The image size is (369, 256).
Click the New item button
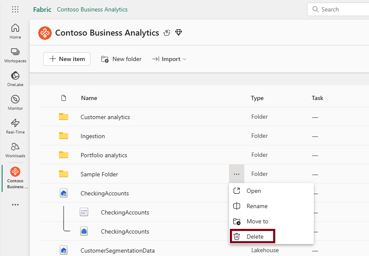pyautogui.click(x=67, y=59)
